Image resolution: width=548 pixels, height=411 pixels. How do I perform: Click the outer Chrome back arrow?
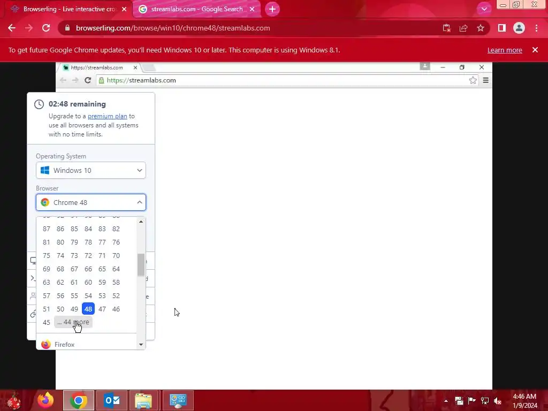tap(12, 28)
